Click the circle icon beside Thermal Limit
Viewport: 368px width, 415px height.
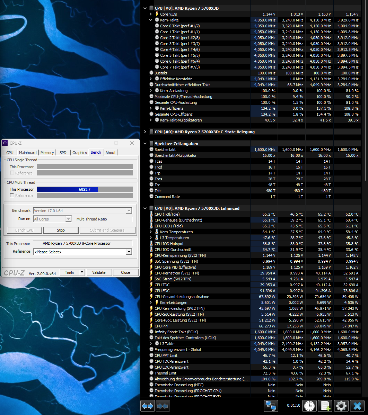coord(151,373)
